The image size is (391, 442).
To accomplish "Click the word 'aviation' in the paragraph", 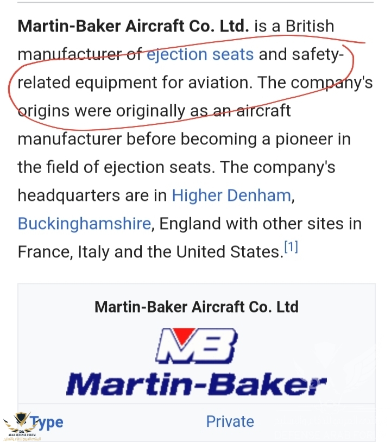I will tap(220, 83).
